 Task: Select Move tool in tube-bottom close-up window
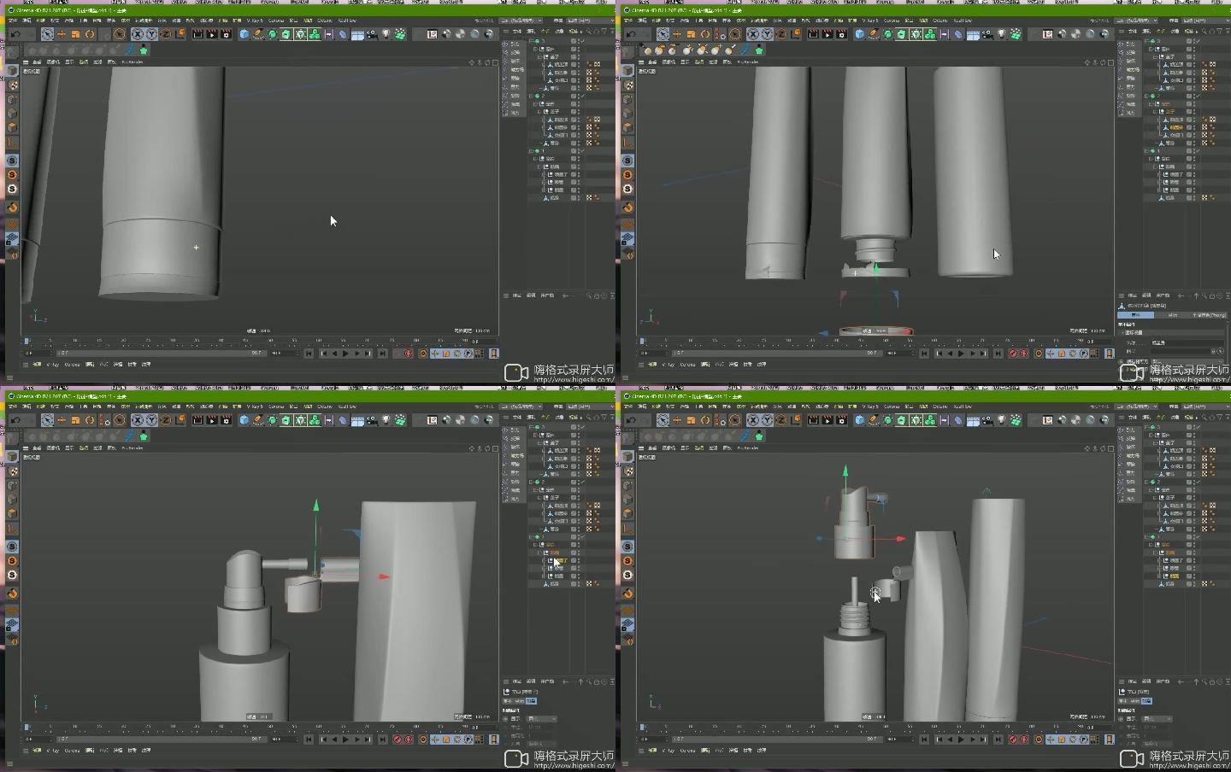62,34
